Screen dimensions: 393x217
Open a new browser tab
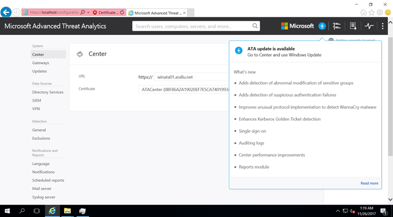[x=190, y=12]
